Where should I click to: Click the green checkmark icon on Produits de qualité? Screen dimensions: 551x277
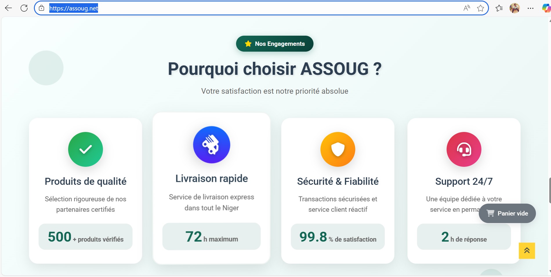[x=85, y=149]
